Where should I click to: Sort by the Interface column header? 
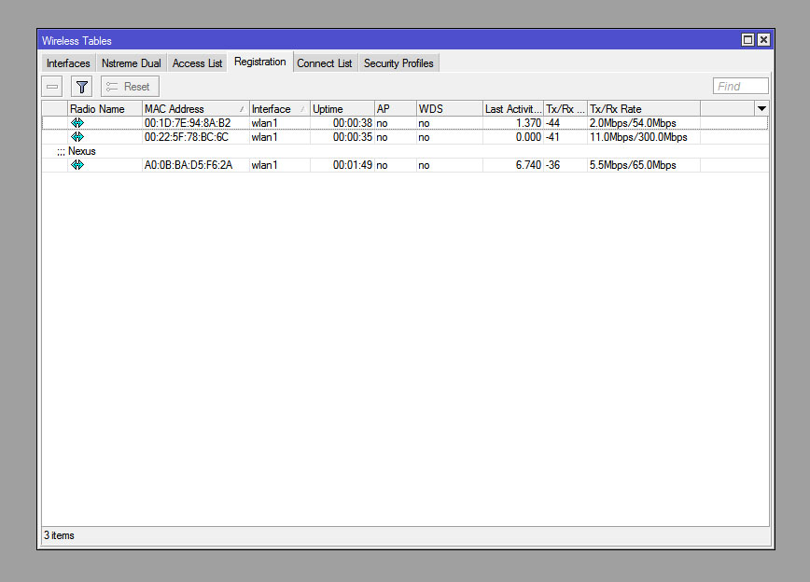coord(278,109)
